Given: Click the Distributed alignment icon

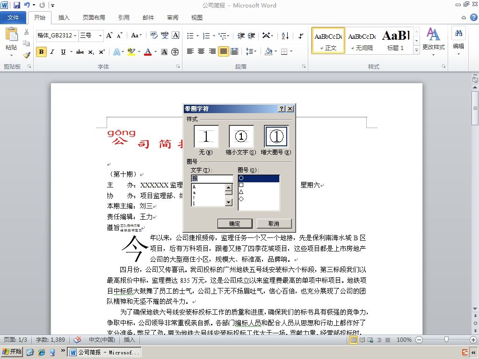Looking at the screenshot, I should point(234,51).
